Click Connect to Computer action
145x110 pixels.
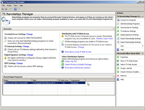click(128, 20)
